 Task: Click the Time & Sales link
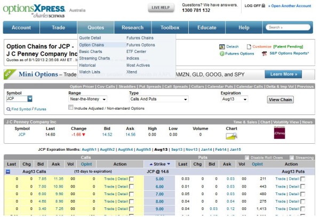pyautogui.click(x=245, y=122)
